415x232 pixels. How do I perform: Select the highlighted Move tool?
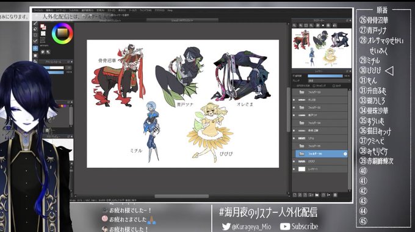click(35, 48)
